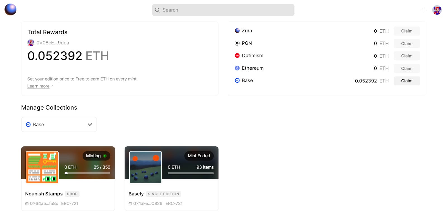
Task: Click the 0.052392 ETH total rewards value
Action: [x=68, y=56]
